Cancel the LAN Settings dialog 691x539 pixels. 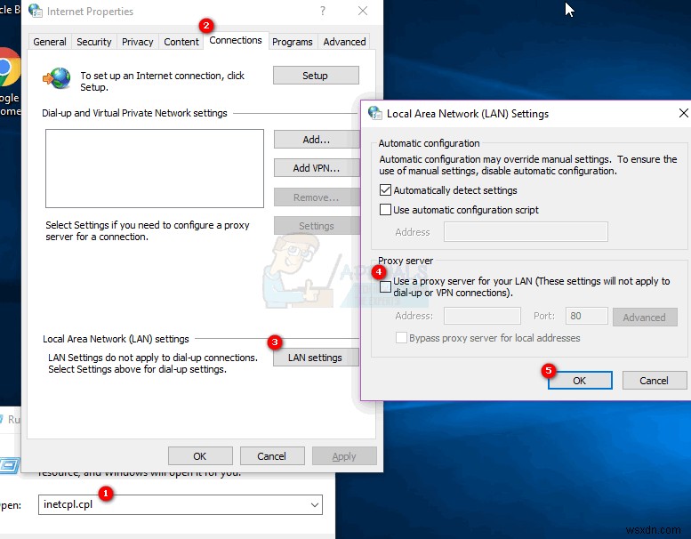pos(655,381)
